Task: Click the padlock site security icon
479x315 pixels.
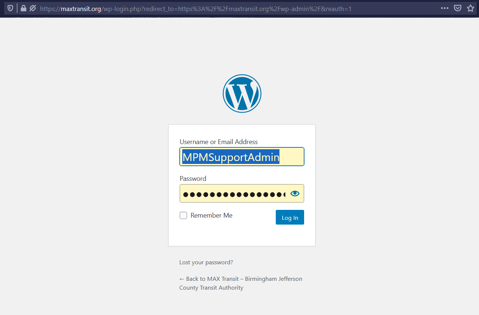Action: 24,8
